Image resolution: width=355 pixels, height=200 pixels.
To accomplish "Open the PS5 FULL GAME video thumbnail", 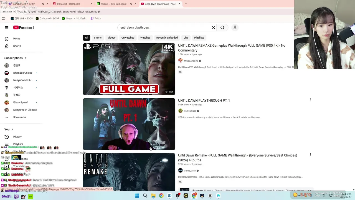I will [129, 69].
